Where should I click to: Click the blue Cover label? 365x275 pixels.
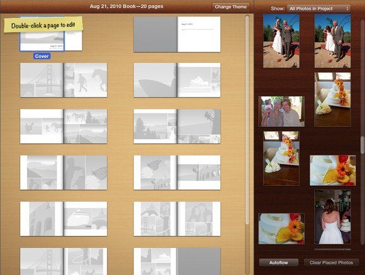click(x=42, y=56)
